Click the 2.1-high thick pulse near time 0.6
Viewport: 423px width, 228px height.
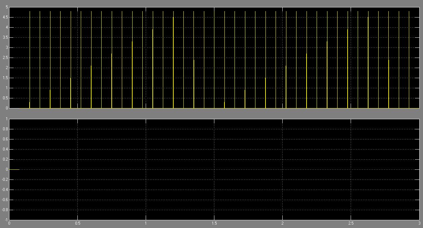click(91, 88)
